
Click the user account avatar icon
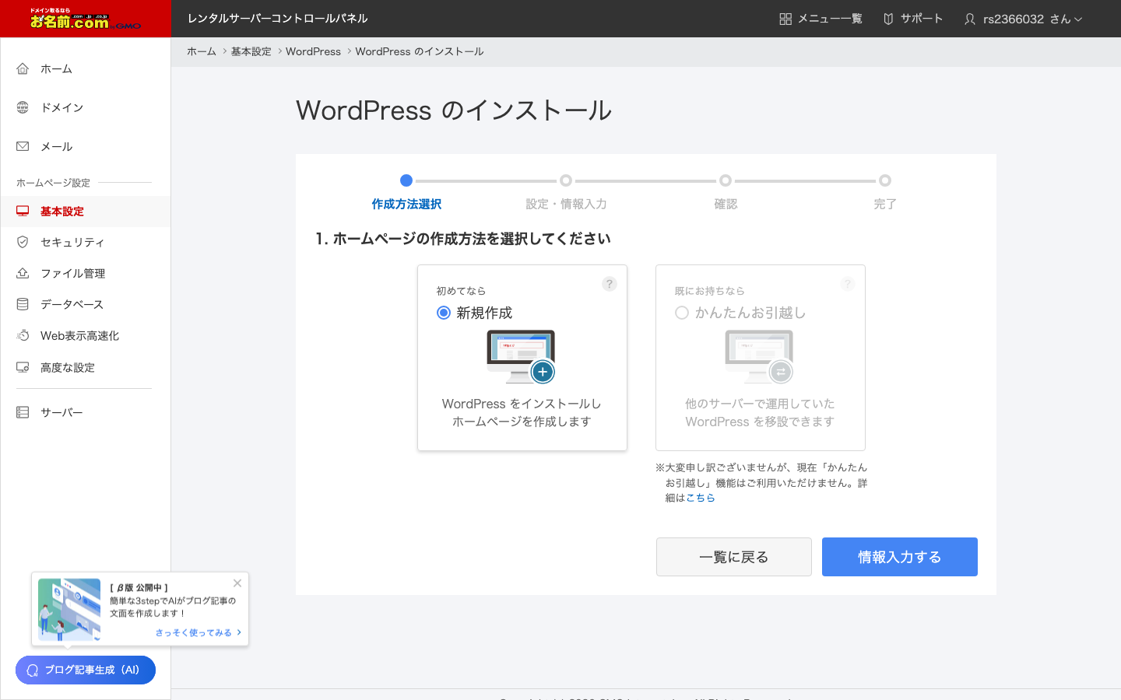[970, 19]
